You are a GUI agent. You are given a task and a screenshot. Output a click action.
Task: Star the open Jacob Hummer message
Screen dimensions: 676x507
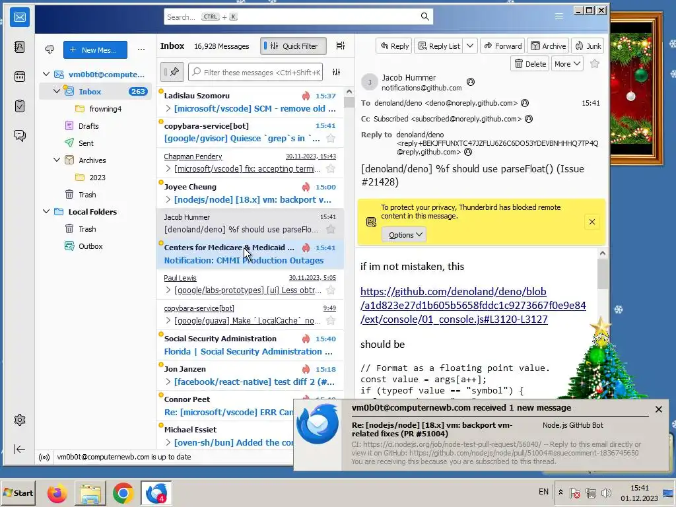(x=595, y=64)
